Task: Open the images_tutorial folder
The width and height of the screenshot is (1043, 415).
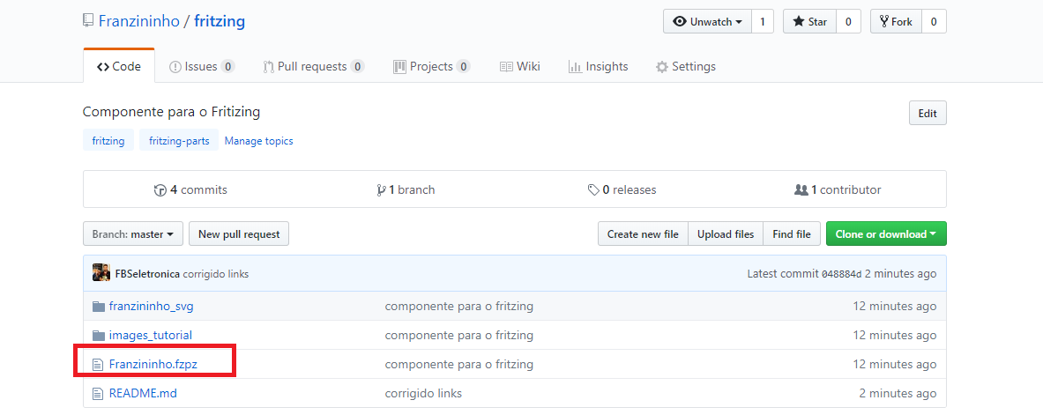Action: (151, 335)
